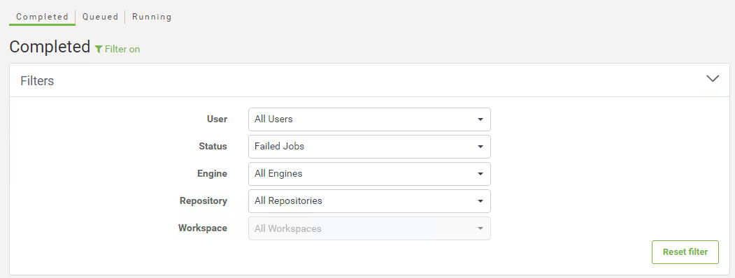Open the All Repositories dropdown
This screenshot has width=735, height=278.
coord(369,200)
